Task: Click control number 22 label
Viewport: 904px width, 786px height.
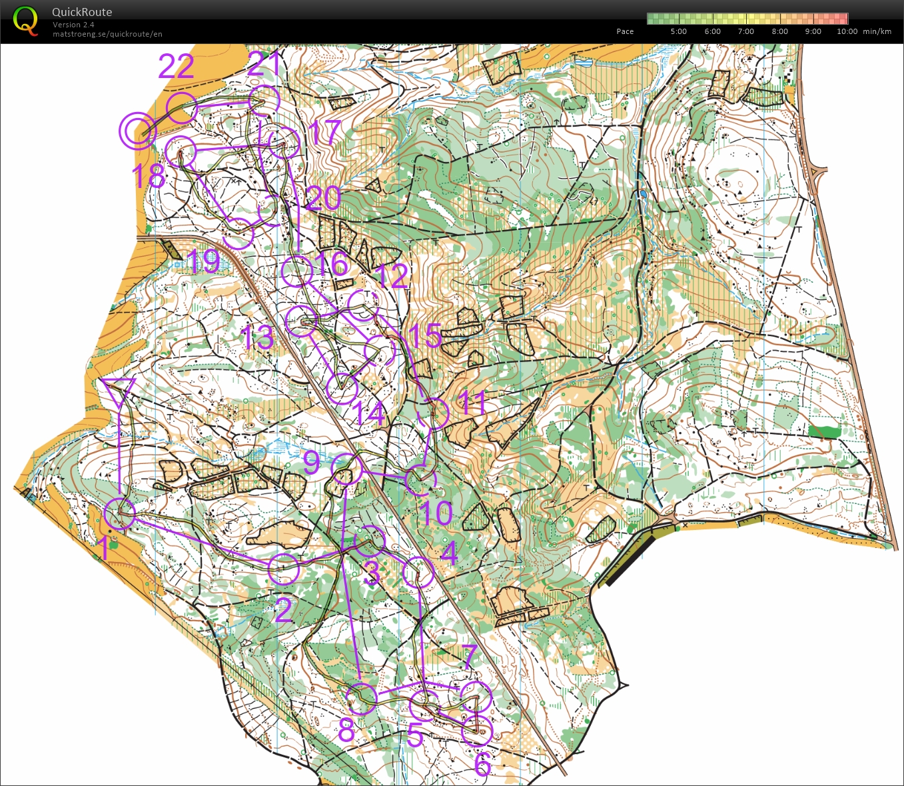Action: point(177,66)
